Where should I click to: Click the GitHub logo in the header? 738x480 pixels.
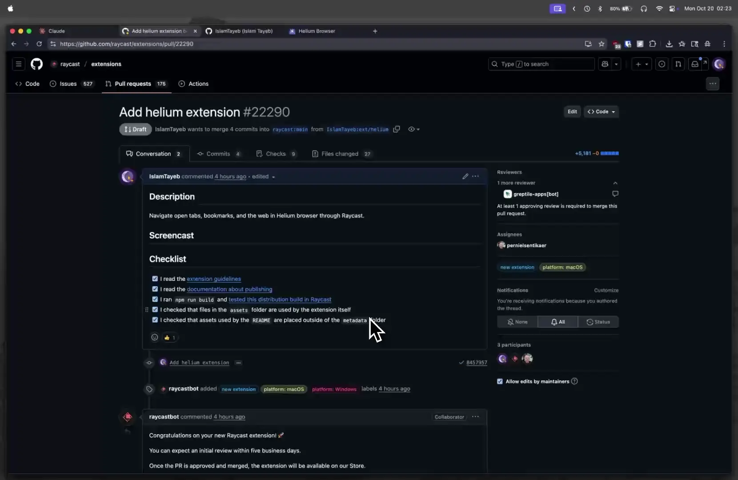pos(37,64)
